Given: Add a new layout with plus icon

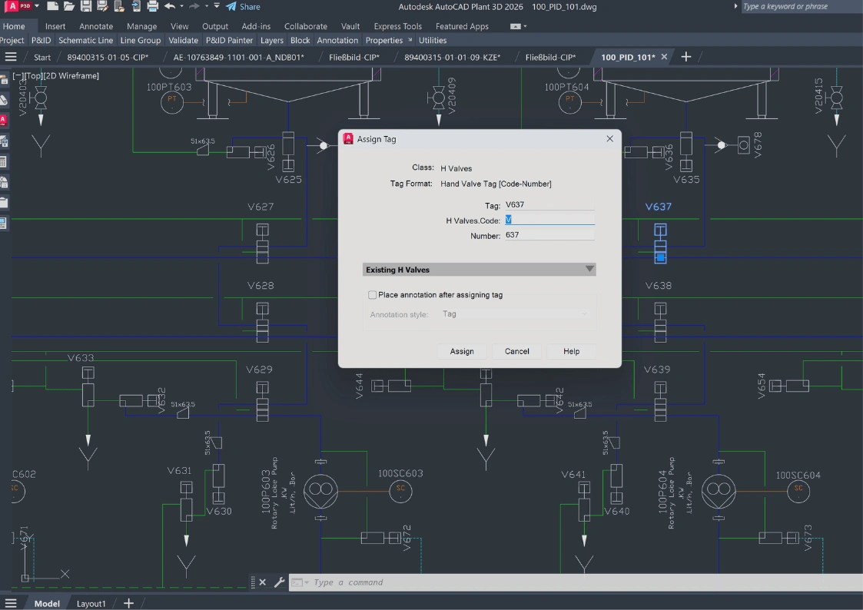Looking at the screenshot, I should tap(128, 603).
